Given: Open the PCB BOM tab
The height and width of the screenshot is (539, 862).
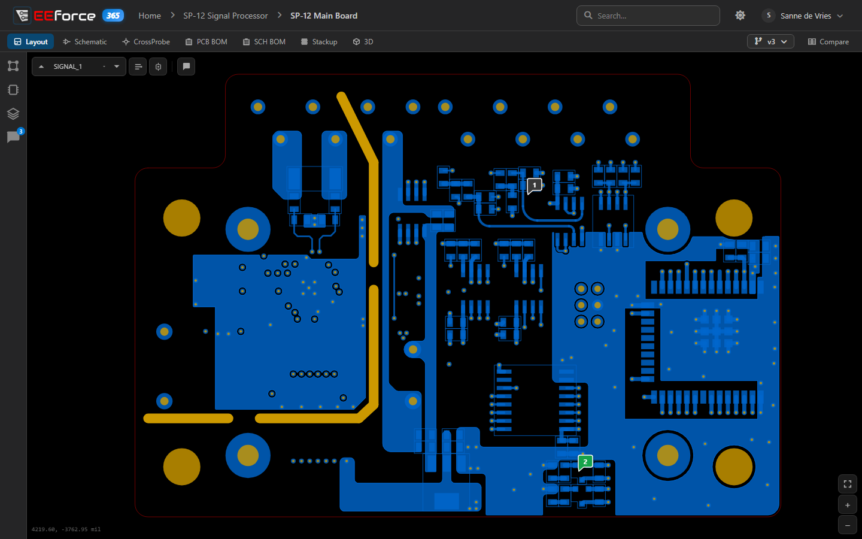Looking at the screenshot, I should coord(207,41).
